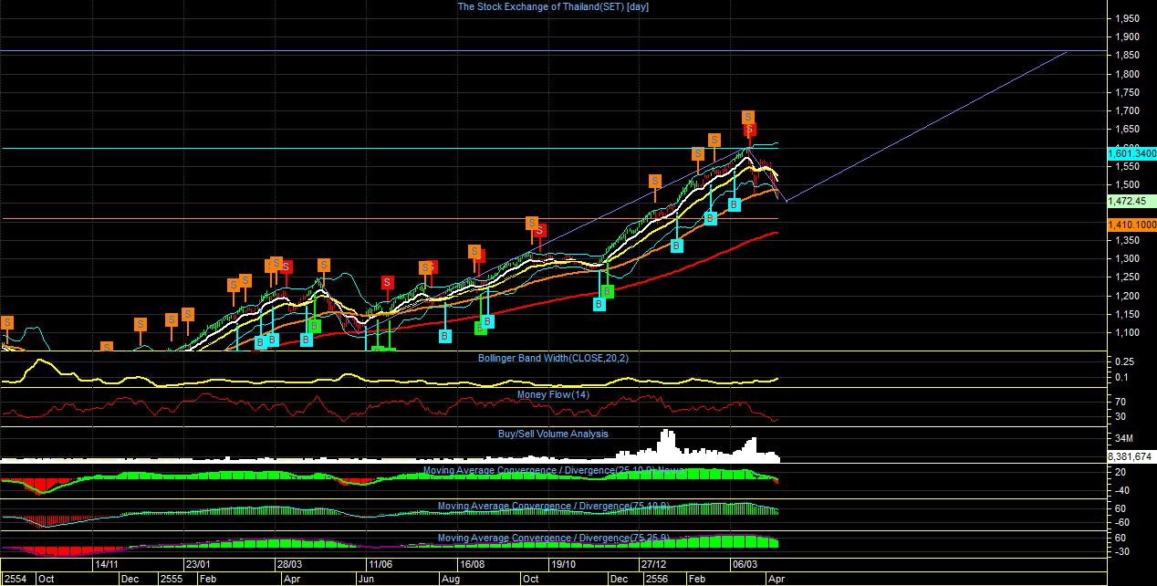Select the 1,700 price axis label
The height and width of the screenshot is (586, 1157).
point(1127,110)
